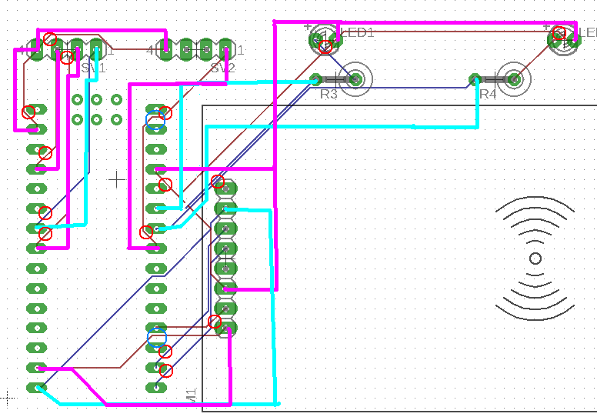Click the R4 resistor's left pad
Screen dimensions: 597x417
click(475, 78)
